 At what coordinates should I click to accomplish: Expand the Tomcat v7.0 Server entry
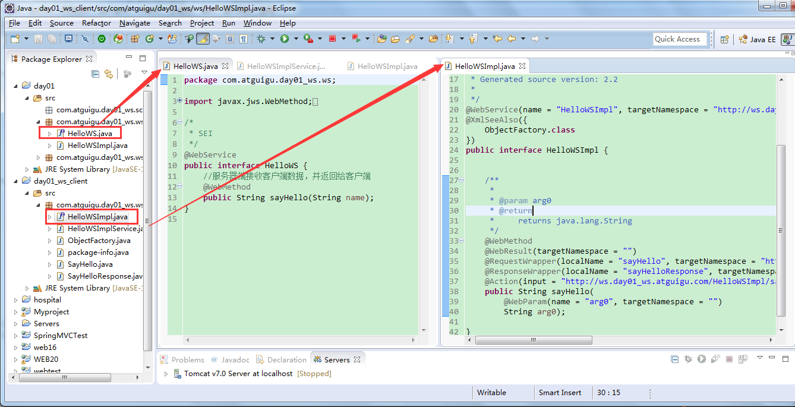(x=166, y=374)
